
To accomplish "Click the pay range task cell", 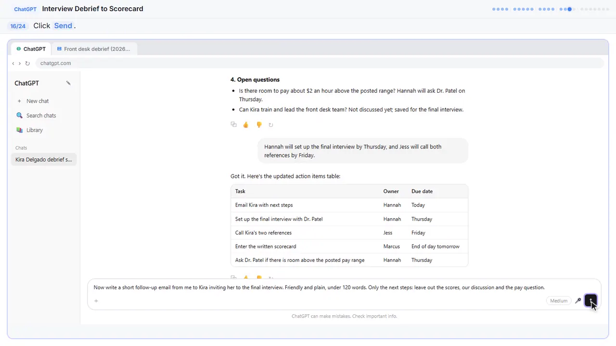I will click(300, 260).
